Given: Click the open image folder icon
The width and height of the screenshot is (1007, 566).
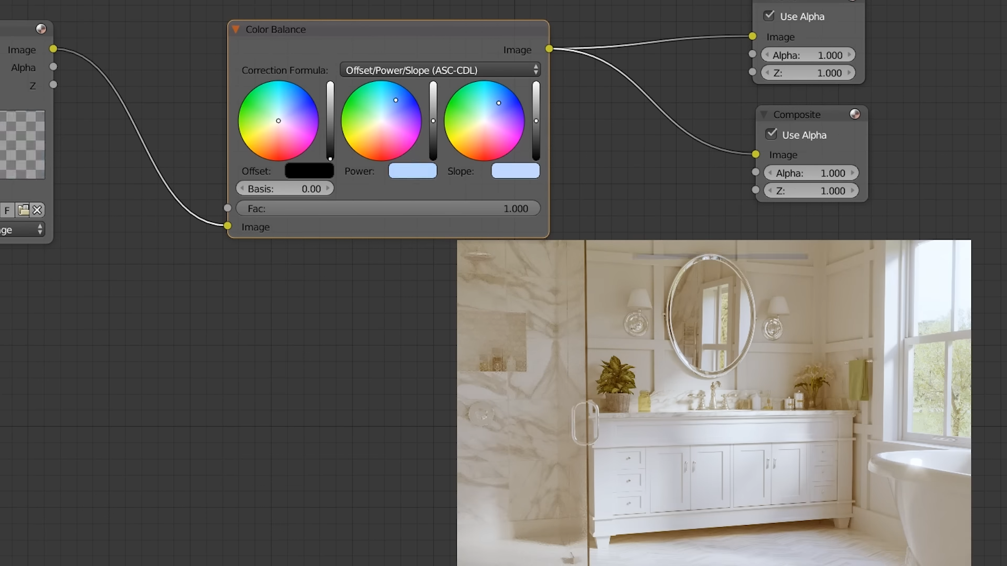Looking at the screenshot, I should [23, 210].
